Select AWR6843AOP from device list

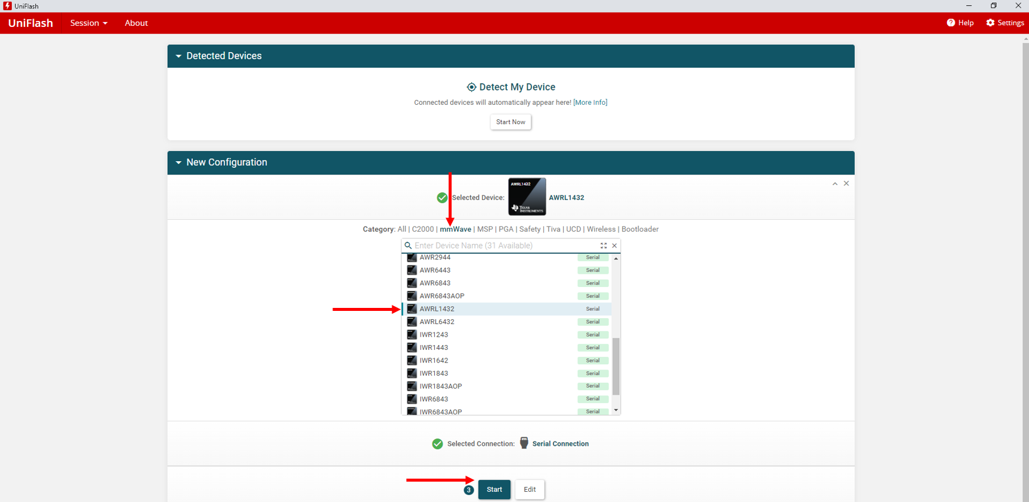[x=507, y=296]
